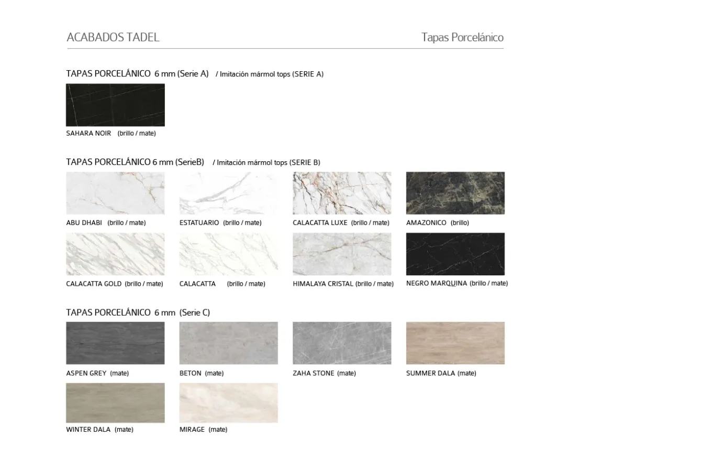Select the Winter Dala finish swatch
This screenshot has height=458, width=712.
point(115,403)
